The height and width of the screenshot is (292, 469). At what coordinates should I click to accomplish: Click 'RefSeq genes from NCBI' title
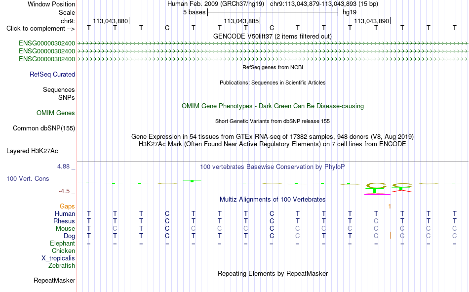click(273, 67)
